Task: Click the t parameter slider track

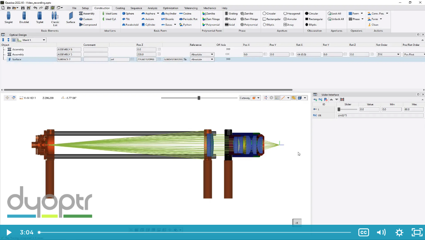Action: 347,109
